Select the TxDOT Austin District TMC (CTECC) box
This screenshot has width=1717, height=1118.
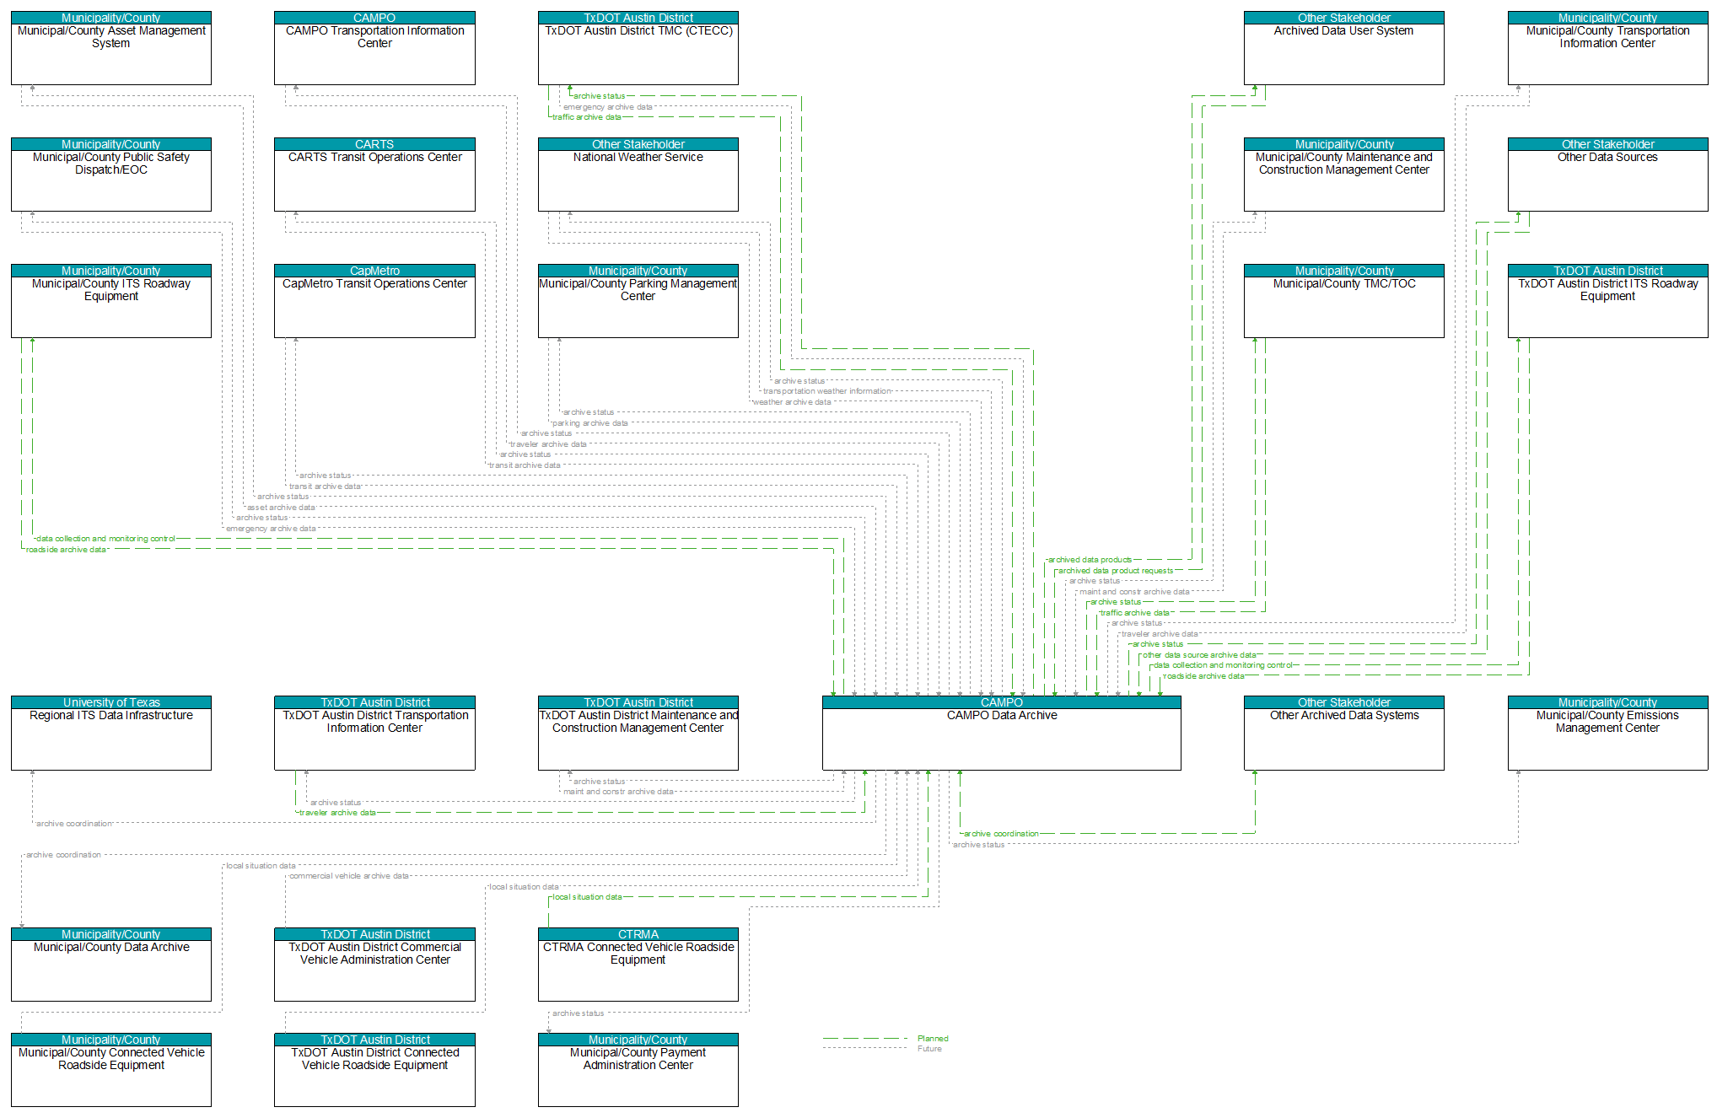coord(638,48)
